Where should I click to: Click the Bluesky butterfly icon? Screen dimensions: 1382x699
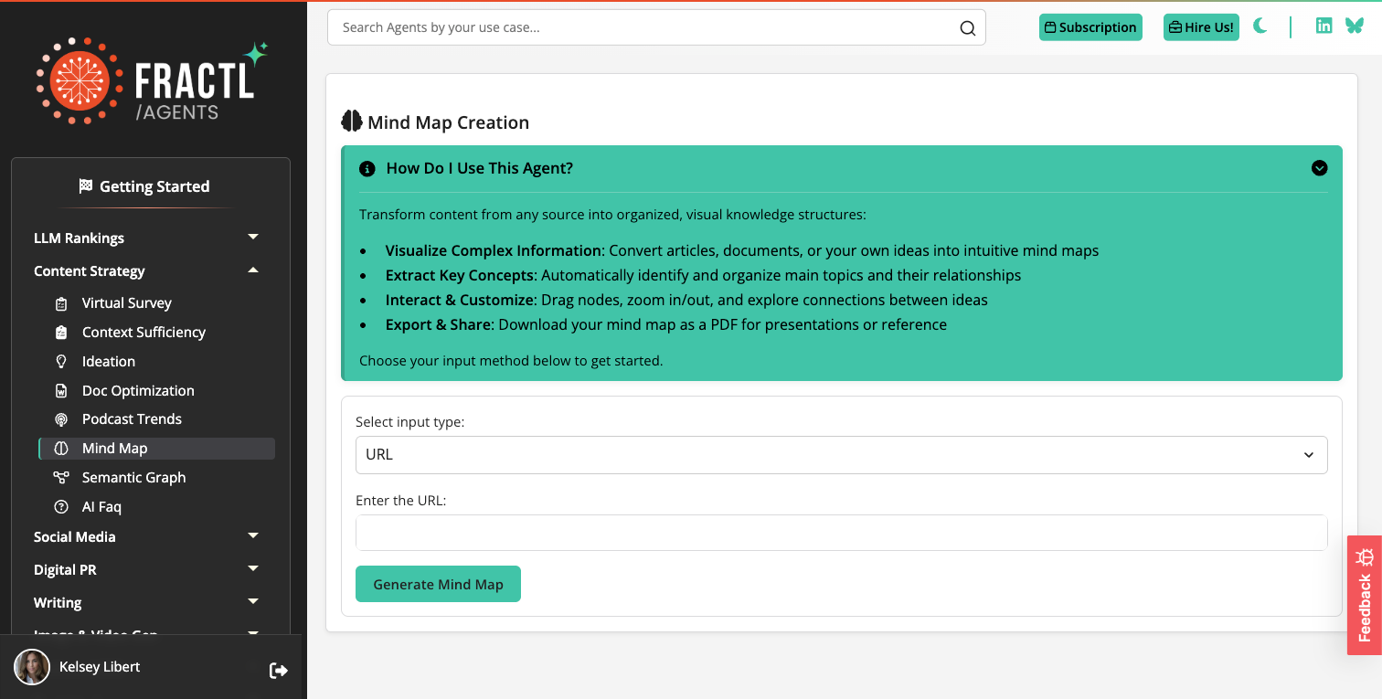tap(1355, 26)
